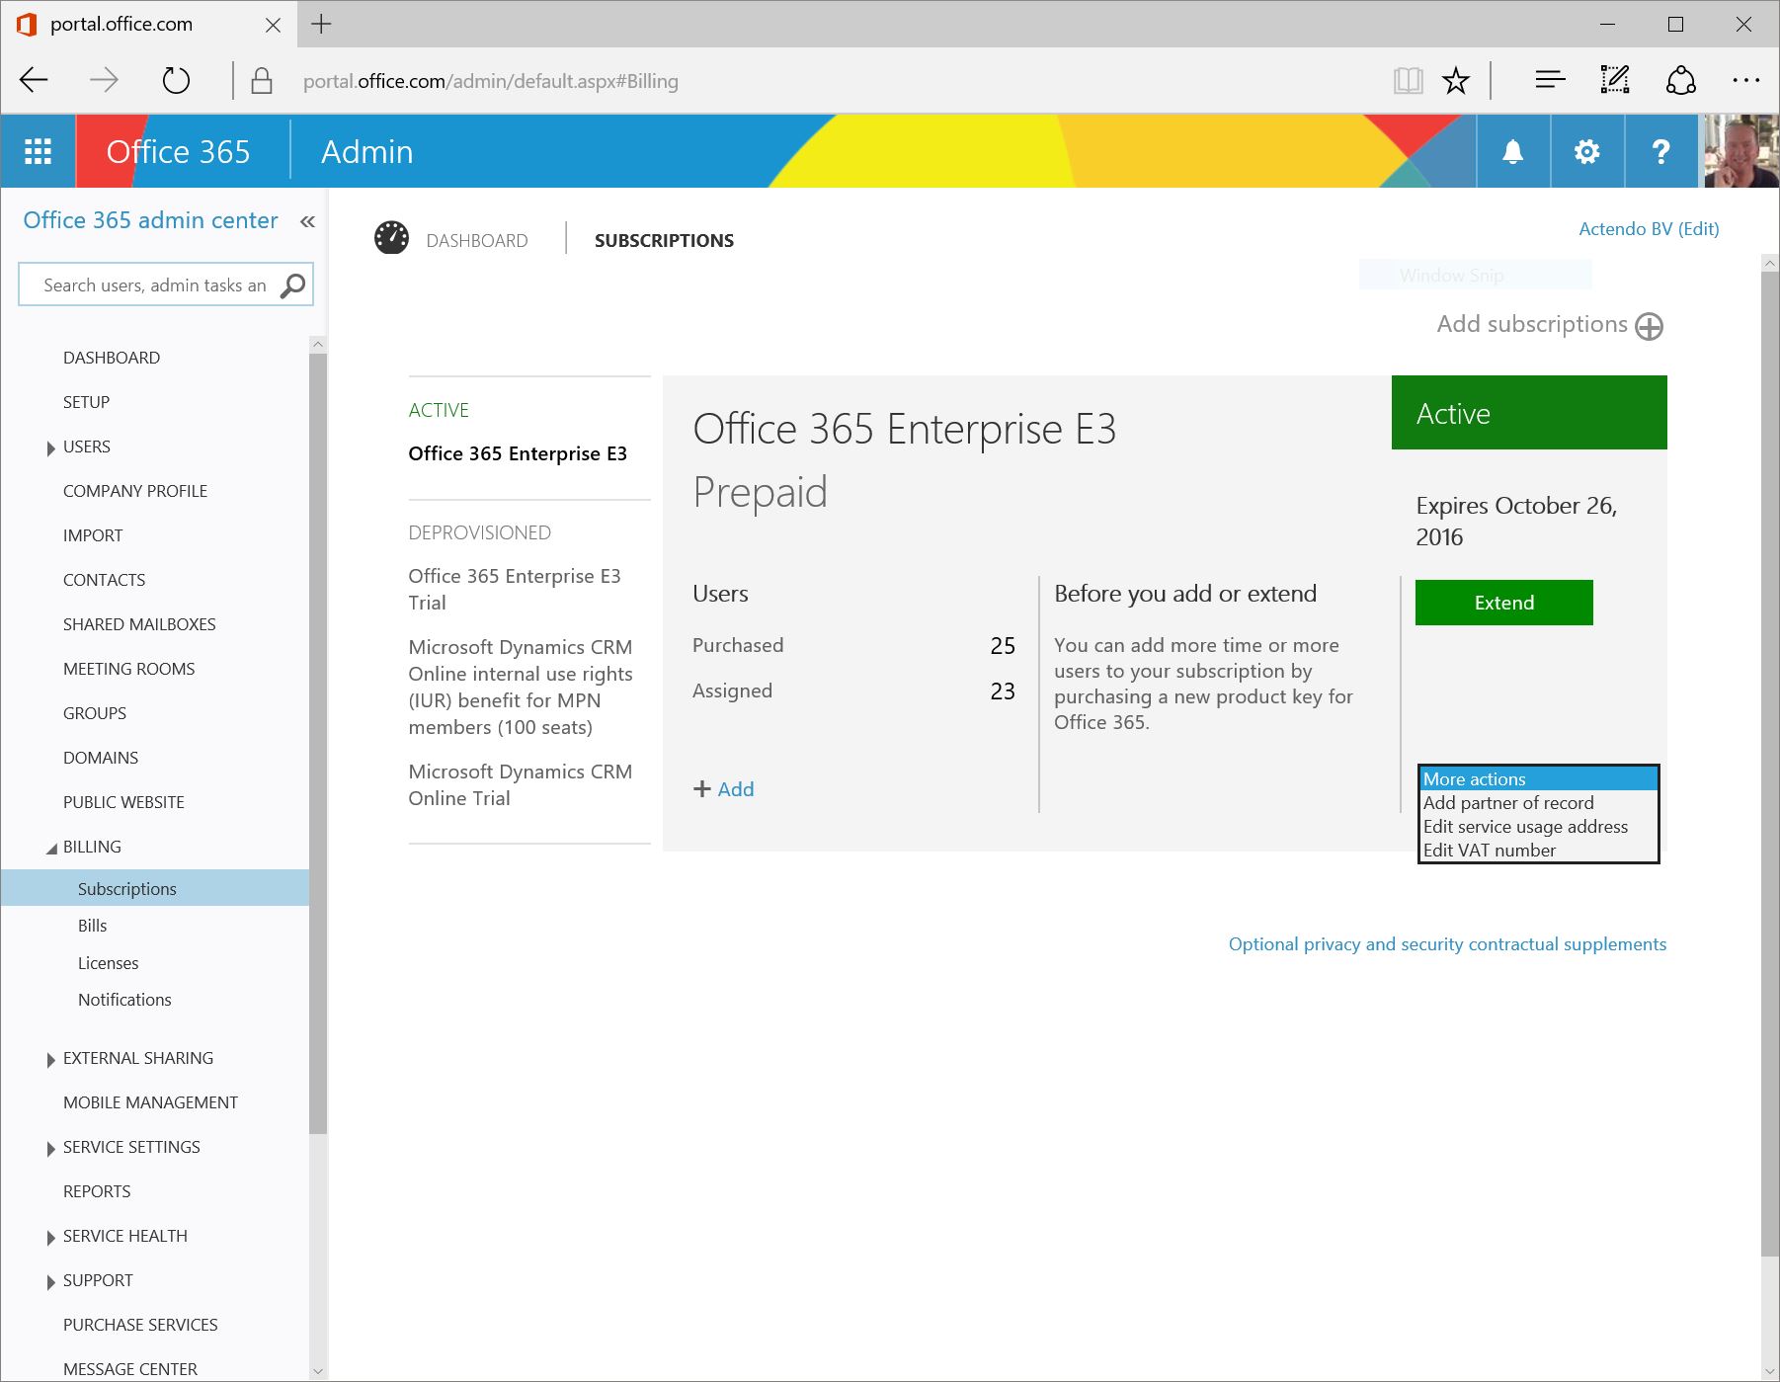
Task: Open optional privacy and security supplements link
Action: click(x=1447, y=943)
